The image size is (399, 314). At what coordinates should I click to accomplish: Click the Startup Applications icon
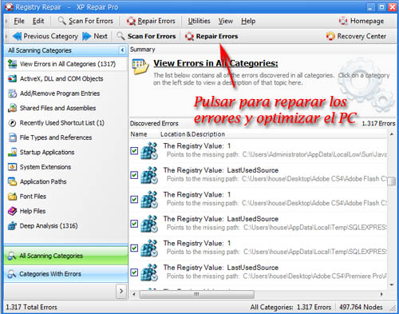(12, 152)
